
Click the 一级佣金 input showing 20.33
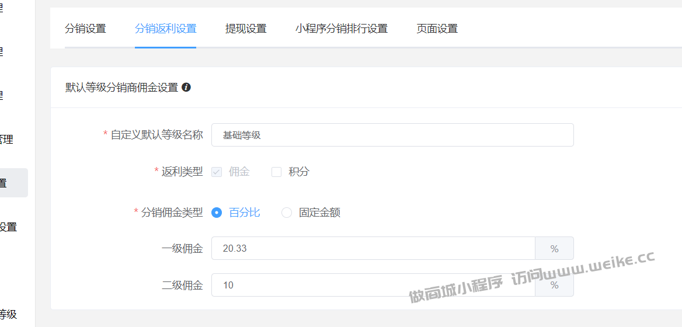[373, 248]
